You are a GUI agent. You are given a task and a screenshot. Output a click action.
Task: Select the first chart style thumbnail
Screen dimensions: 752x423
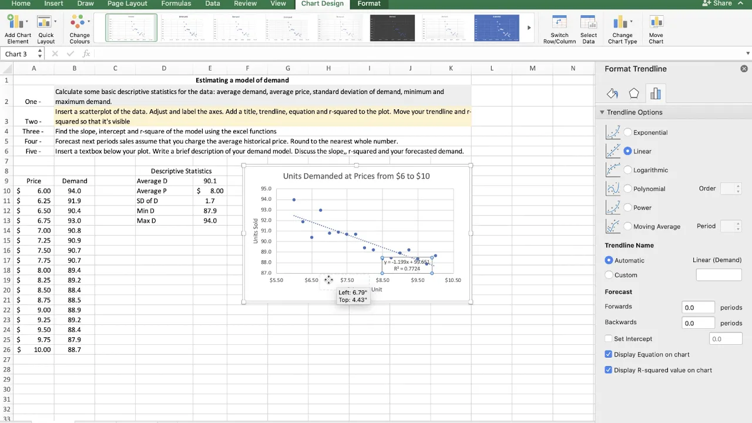131,28
